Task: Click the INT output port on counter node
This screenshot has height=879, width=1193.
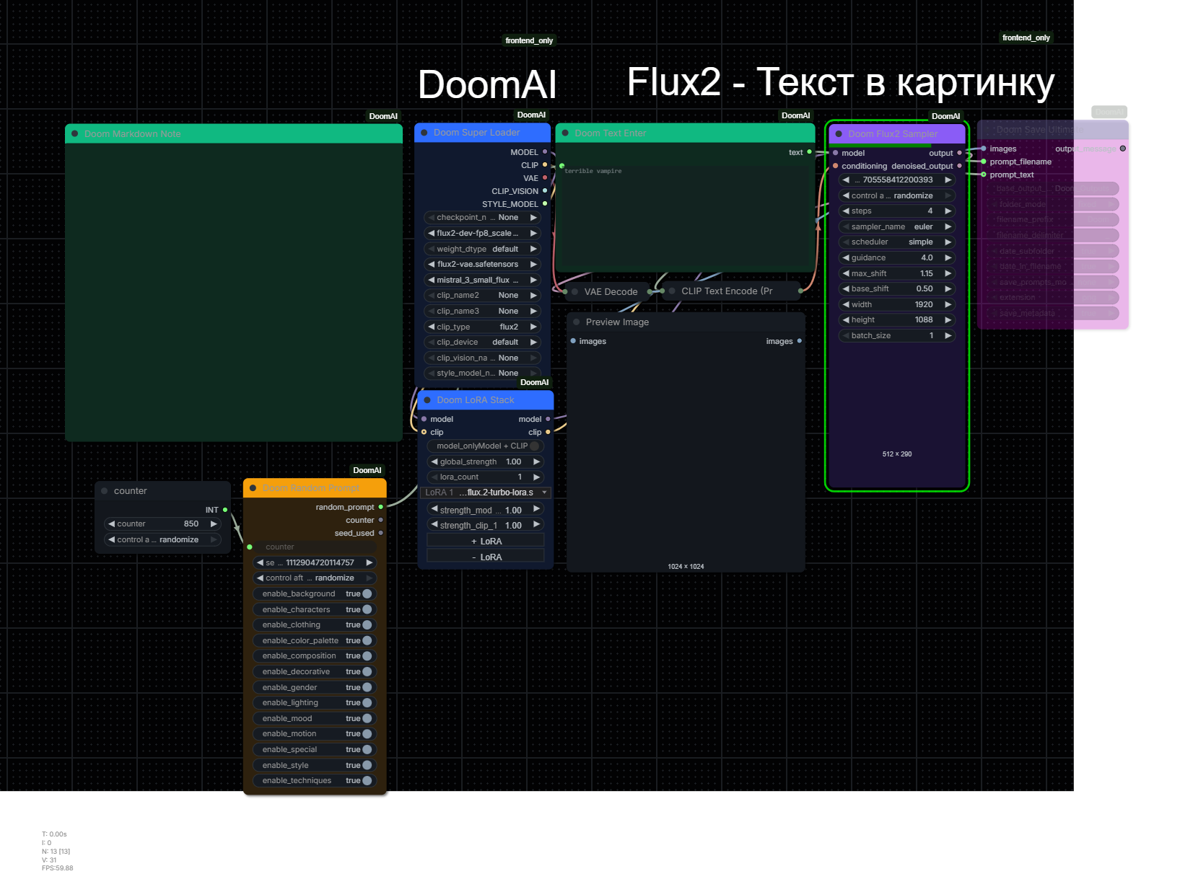Action: 225,510
